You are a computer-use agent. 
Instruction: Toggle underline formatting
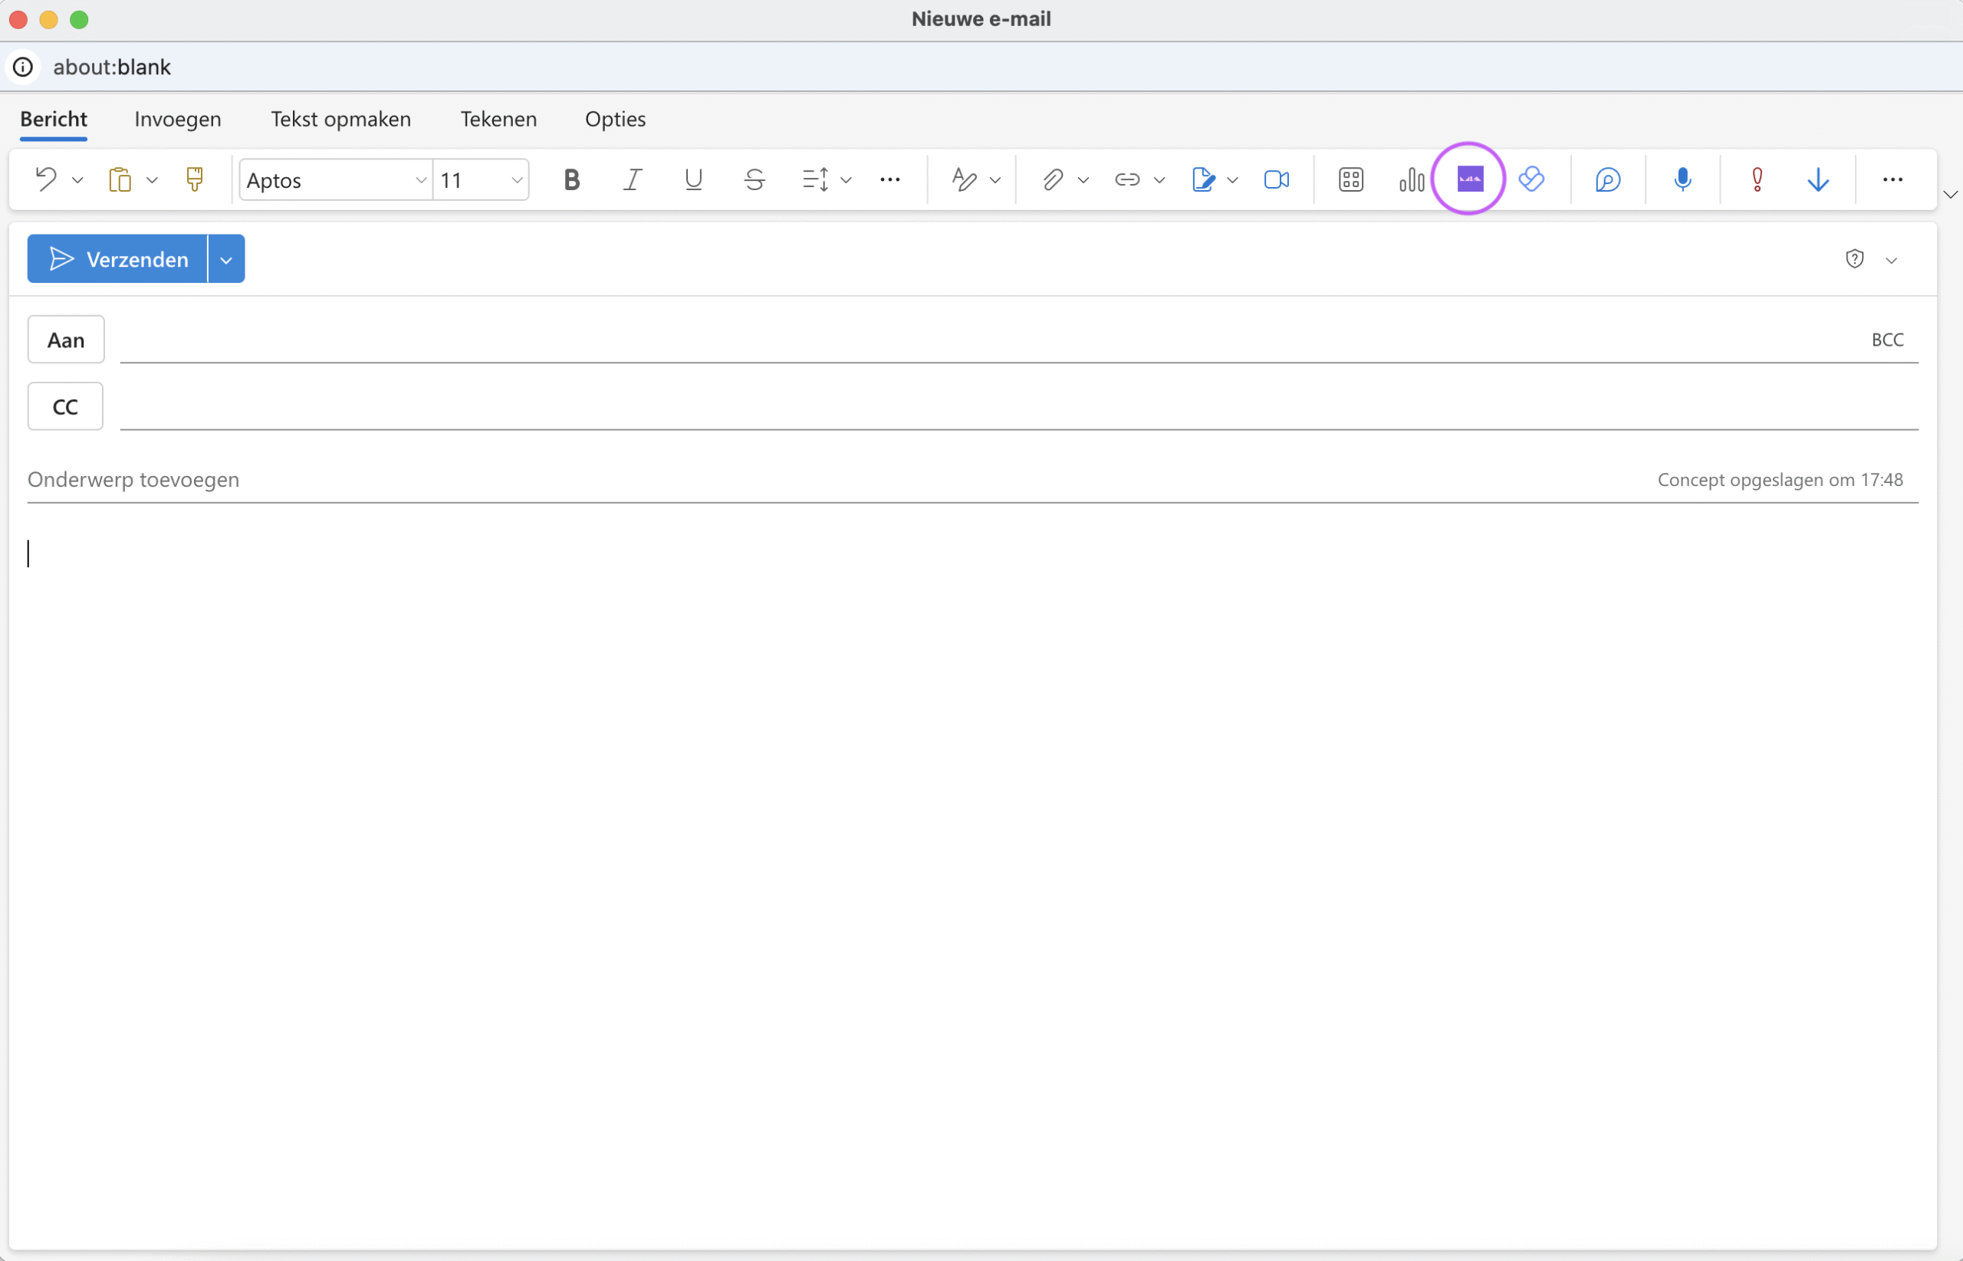(x=693, y=179)
